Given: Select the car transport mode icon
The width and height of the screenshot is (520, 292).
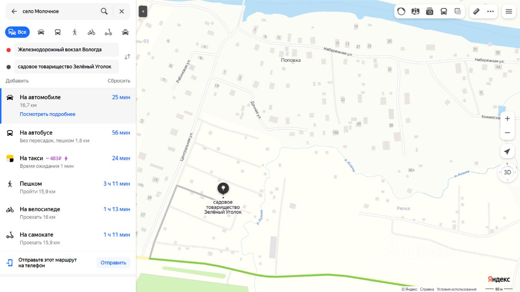Looking at the screenshot, I should click(x=41, y=32).
